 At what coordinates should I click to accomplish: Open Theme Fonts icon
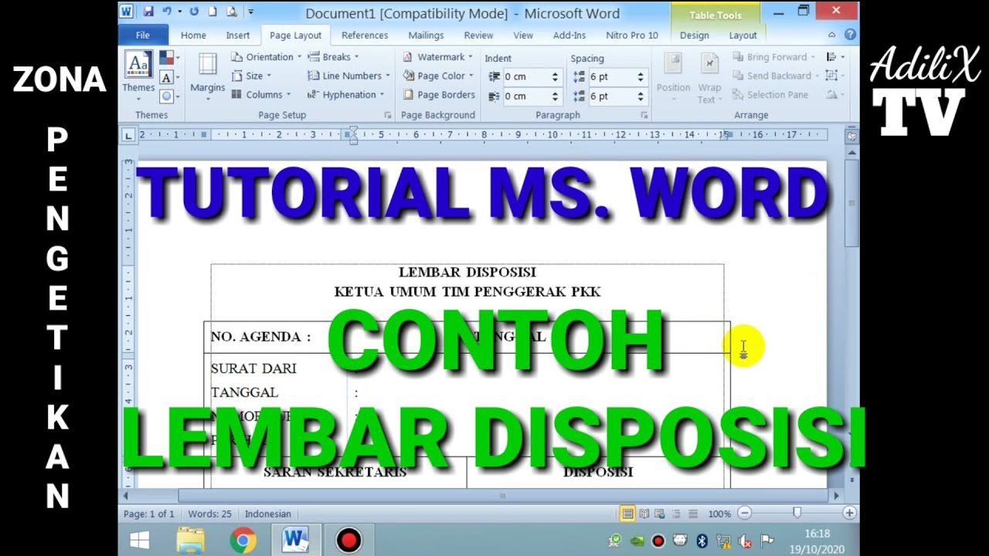point(168,77)
